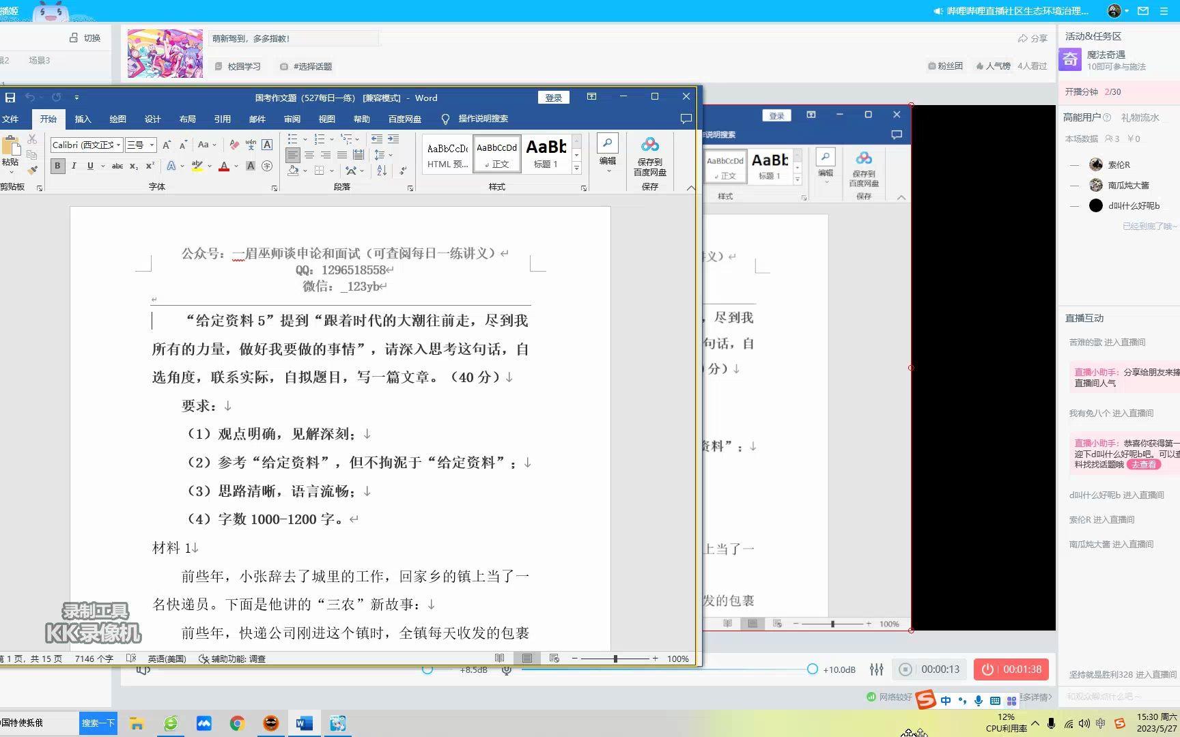Click the Format Painter brush icon

pyautogui.click(x=32, y=170)
